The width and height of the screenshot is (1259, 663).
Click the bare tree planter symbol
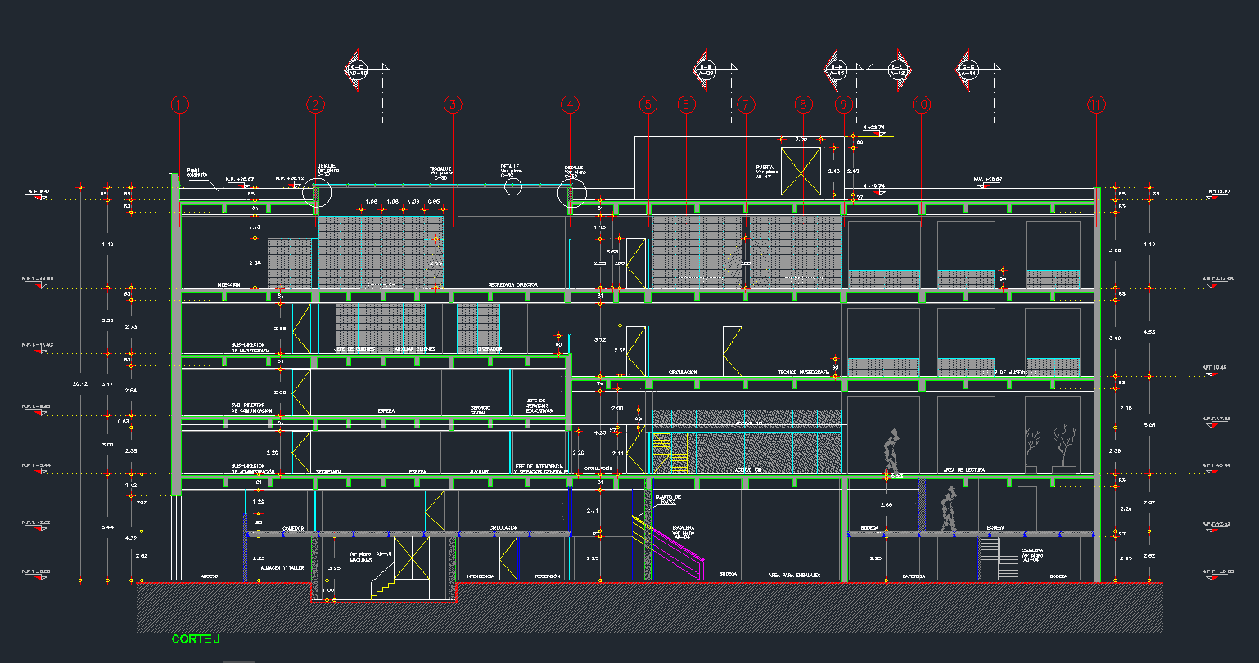click(x=1063, y=448)
